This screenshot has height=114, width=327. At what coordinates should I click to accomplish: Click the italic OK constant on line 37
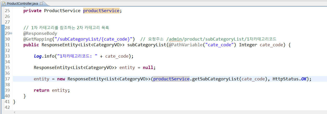pos(304,79)
